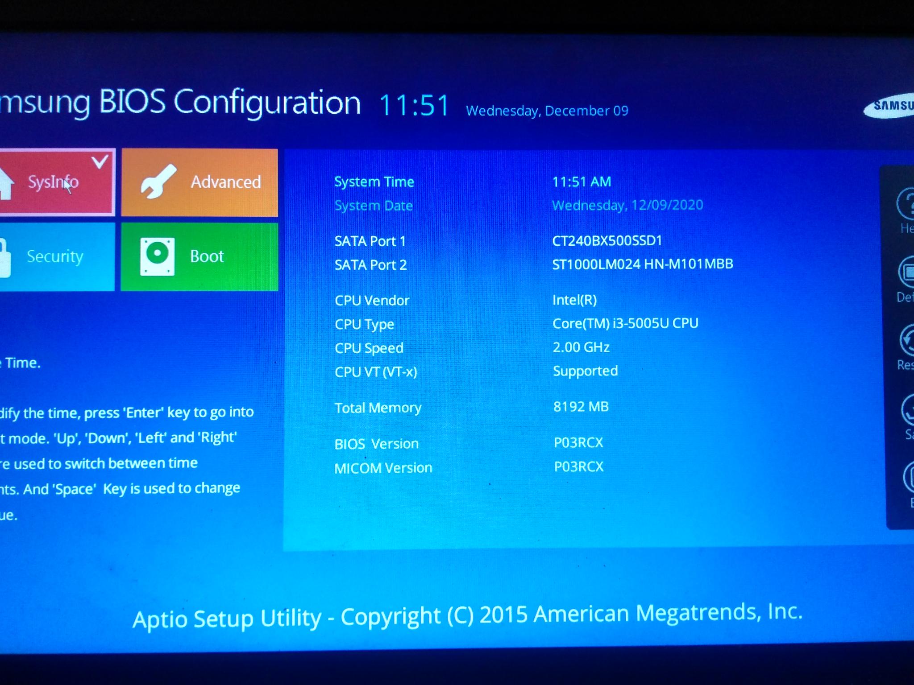Click the SATA Port 2 label
This screenshot has width=914, height=685.
[x=370, y=265]
